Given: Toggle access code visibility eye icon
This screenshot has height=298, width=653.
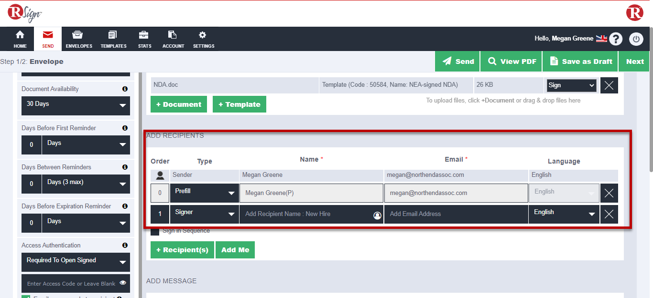Looking at the screenshot, I should (123, 283).
